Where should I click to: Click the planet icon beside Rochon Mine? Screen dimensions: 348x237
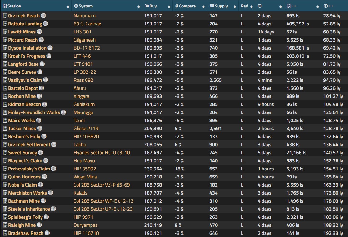click(x=39, y=96)
